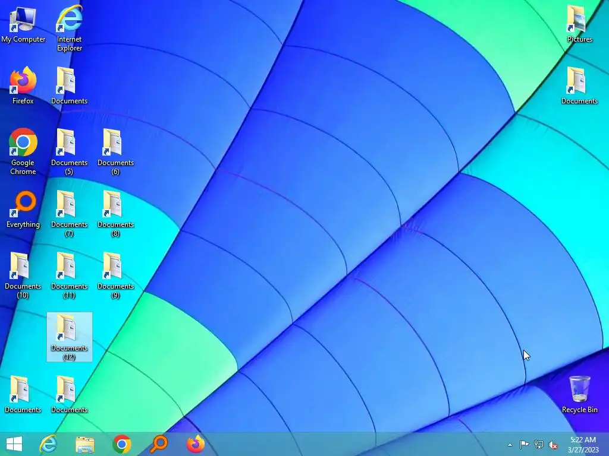
Task: Select the Documents shortcut beneath the Pictures icon
Action: (x=579, y=85)
